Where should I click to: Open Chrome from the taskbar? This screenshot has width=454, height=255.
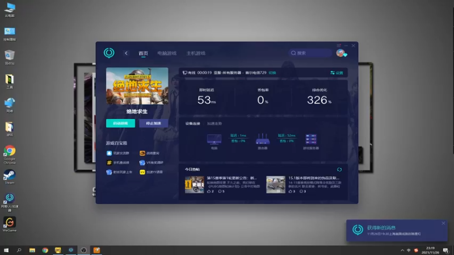point(45,250)
